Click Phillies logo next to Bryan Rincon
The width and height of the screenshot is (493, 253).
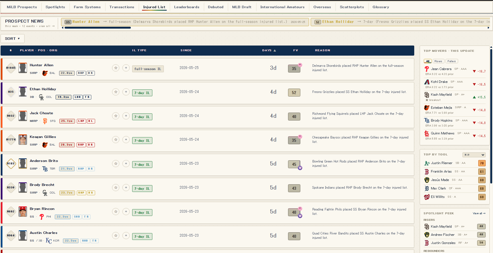42,217
